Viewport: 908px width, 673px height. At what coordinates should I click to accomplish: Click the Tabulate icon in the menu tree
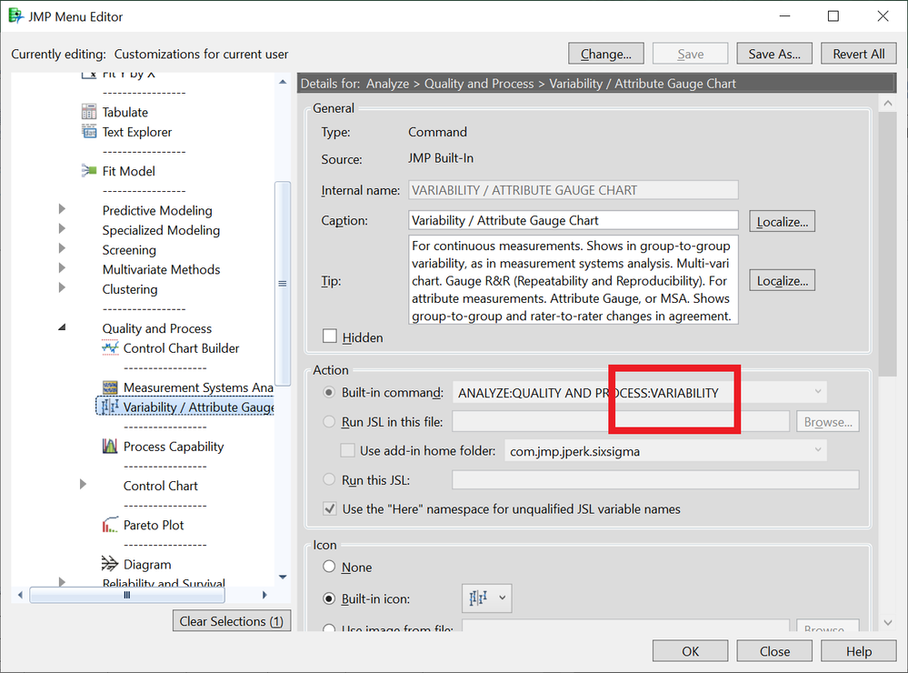coord(89,111)
